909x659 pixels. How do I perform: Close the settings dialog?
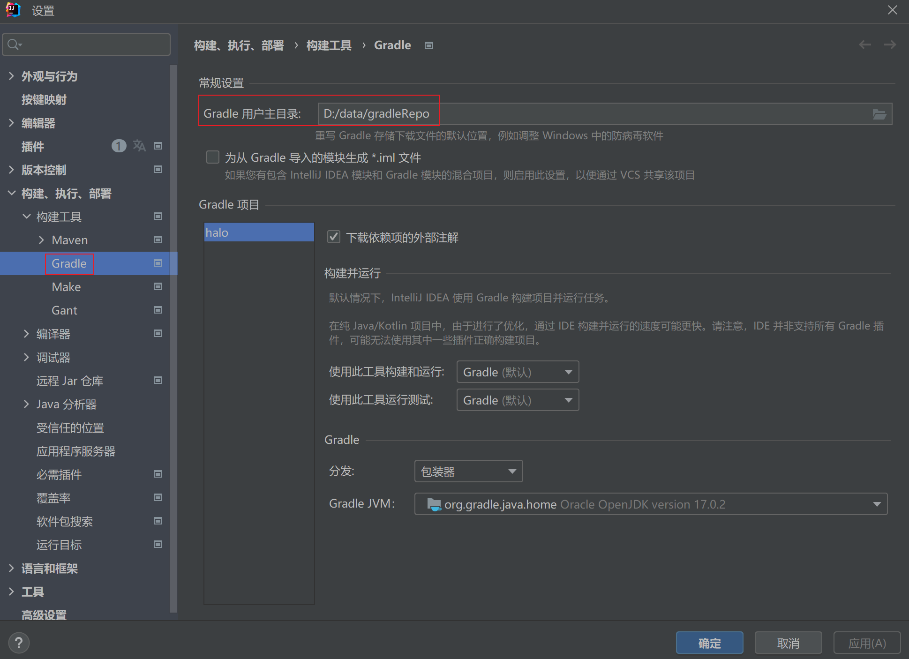click(x=892, y=10)
